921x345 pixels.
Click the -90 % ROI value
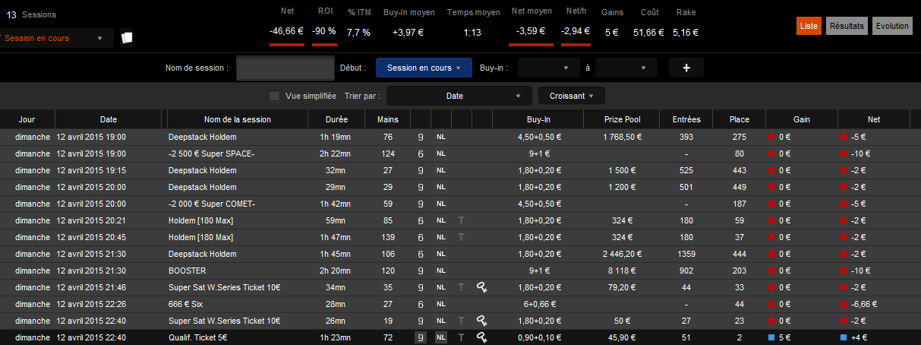click(x=324, y=32)
